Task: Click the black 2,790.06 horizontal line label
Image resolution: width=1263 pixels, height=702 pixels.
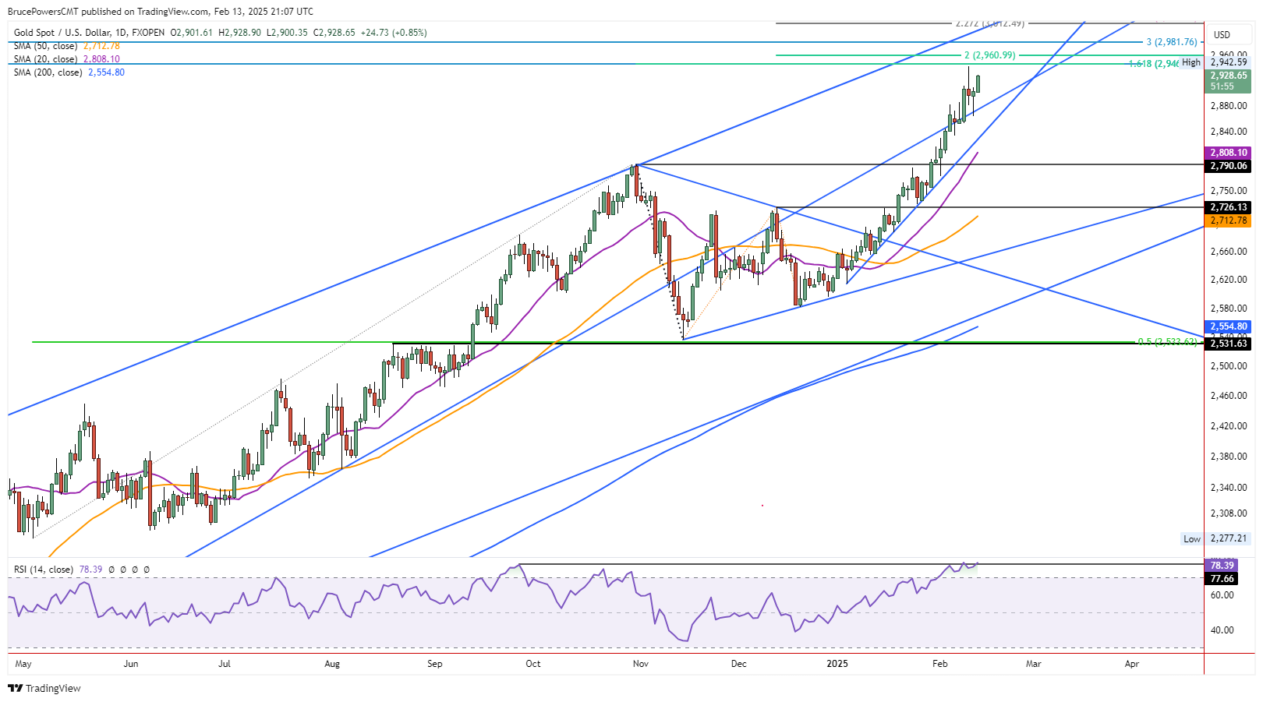Action: (x=1229, y=166)
